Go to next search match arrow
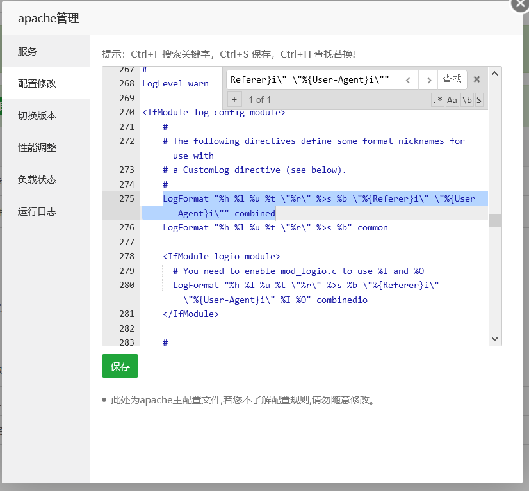Image resolution: width=529 pixels, height=491 pixels. tap(428, 79)
